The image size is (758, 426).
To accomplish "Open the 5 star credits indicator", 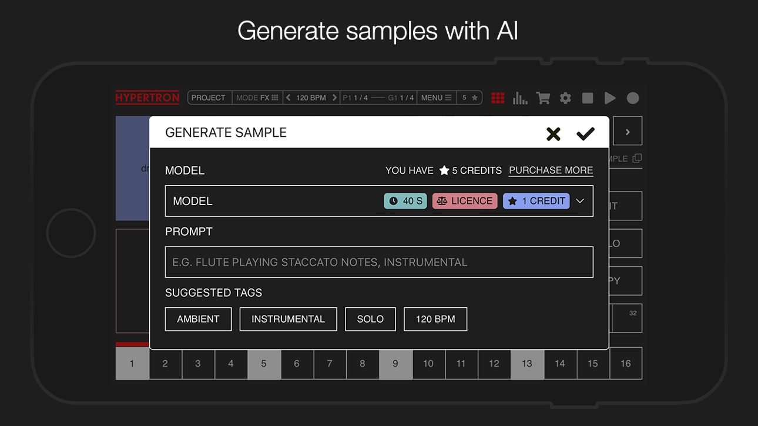I will point(469,98).
